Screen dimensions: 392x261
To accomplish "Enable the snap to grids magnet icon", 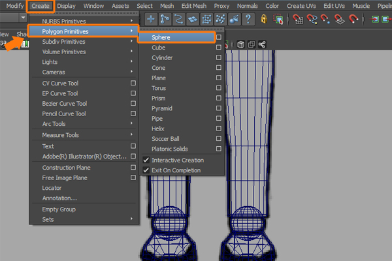I will [298, 19].
